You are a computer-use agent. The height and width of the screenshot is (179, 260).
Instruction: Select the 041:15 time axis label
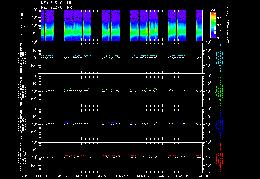tap(61, 176)
